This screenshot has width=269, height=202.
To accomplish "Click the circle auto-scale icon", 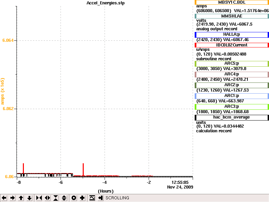I will [x=74, y=198].
